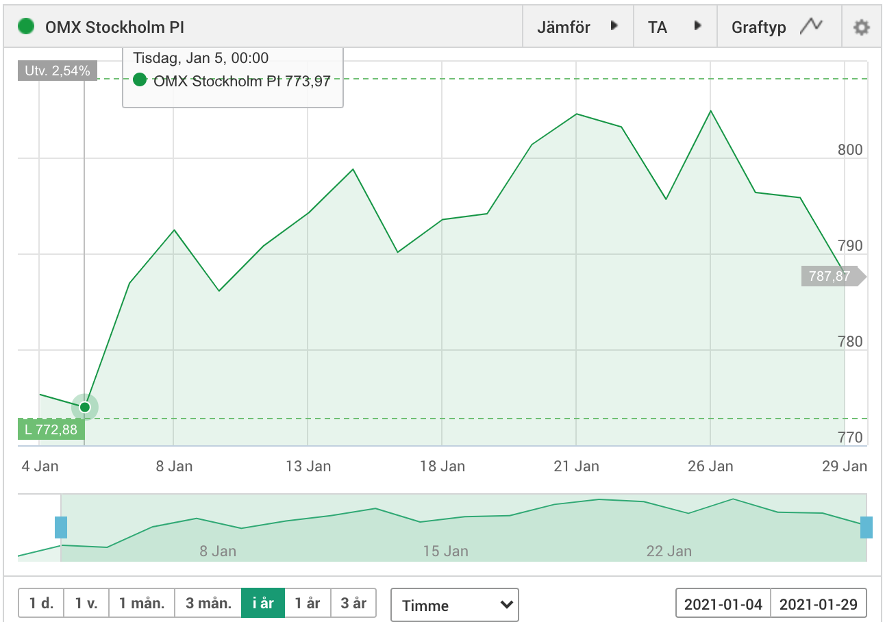Select the 1 år time range
The image size is (885, 622).
coord(308,604)
